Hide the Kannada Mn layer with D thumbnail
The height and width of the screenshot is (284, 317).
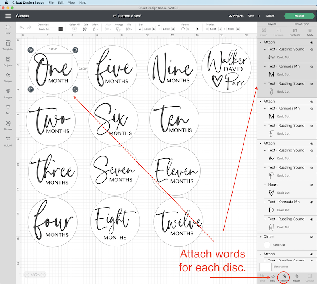click(312, 202)
